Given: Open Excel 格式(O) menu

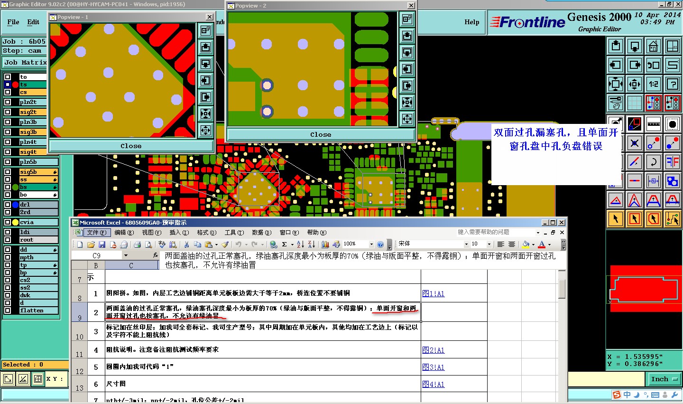Looking at the screenshot, I should (x=207, y=233).
